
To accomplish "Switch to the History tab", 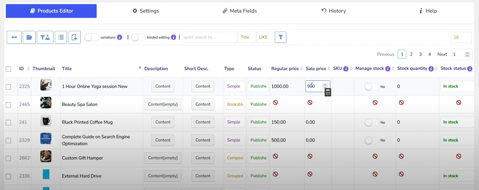I will 333,11.
